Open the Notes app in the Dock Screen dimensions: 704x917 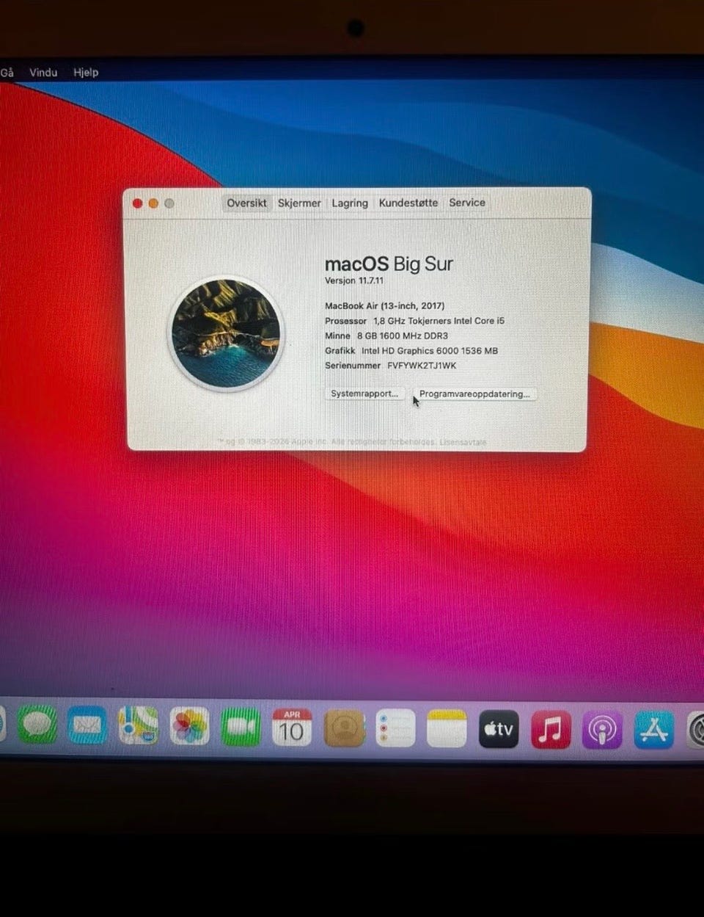447,728
